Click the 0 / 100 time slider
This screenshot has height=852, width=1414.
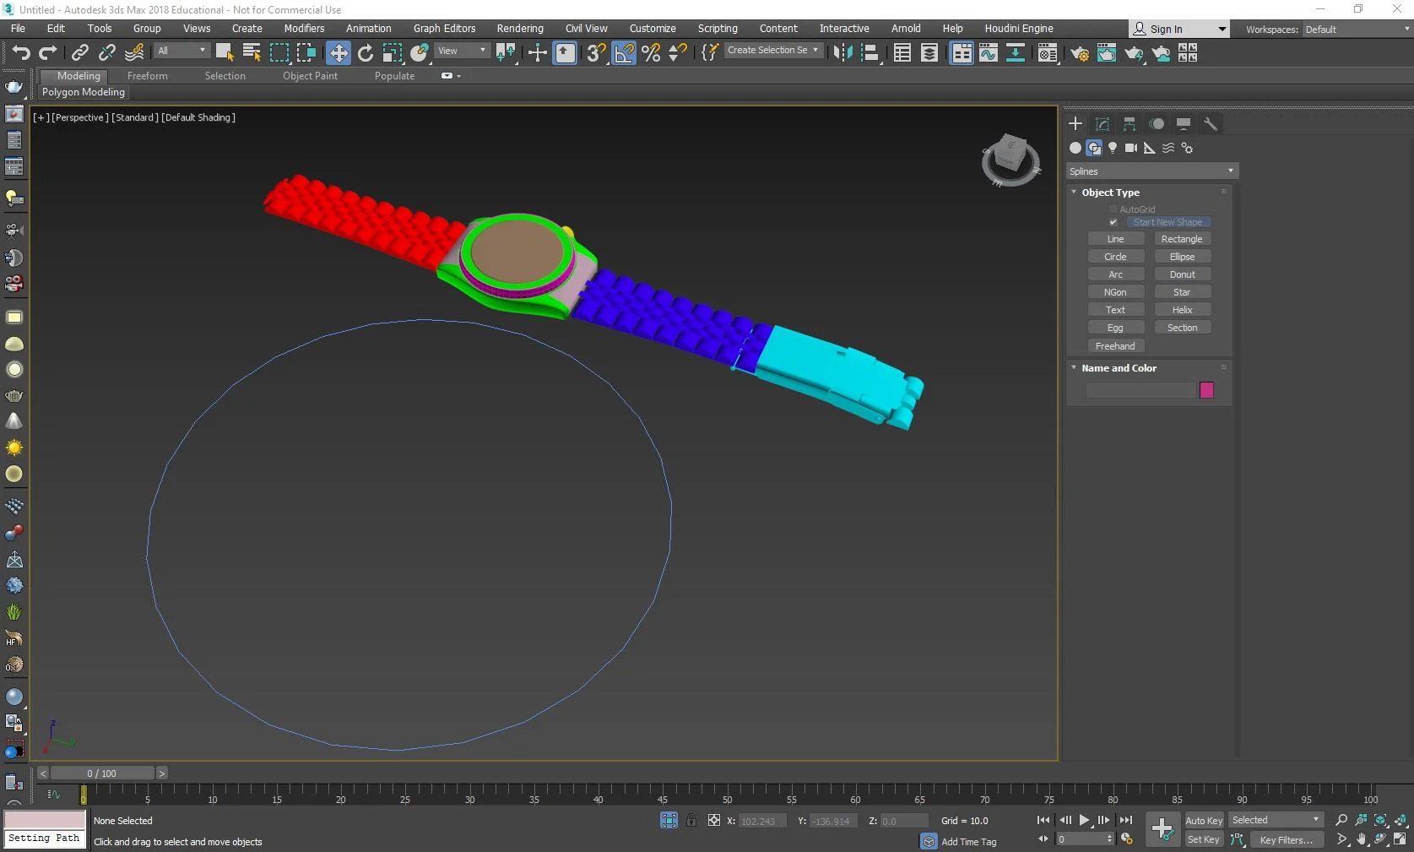click(102, 773)
